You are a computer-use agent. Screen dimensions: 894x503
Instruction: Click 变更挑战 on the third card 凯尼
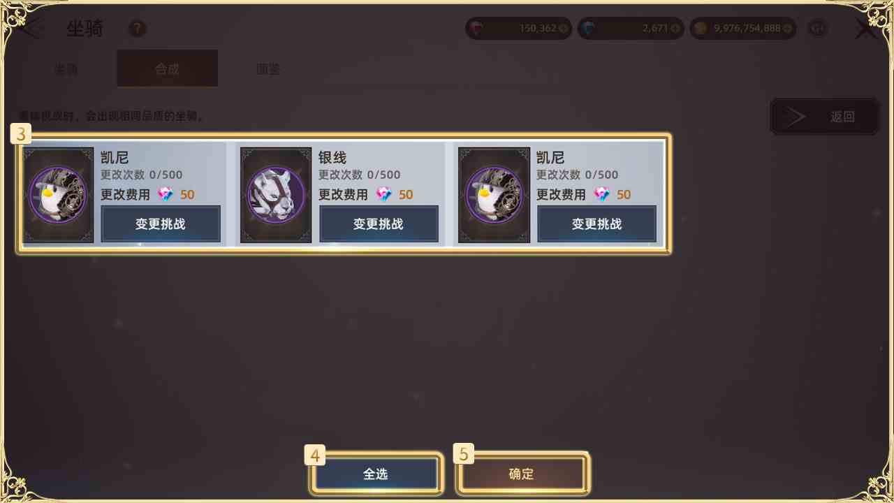pyautogui.click(x=596, y=224)
